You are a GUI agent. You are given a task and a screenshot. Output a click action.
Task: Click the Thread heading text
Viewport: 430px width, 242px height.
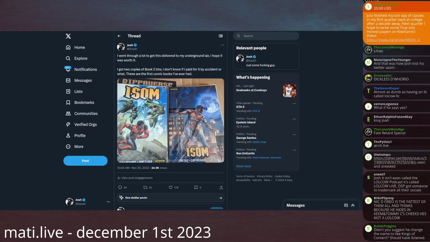click(x=134, y=36)
